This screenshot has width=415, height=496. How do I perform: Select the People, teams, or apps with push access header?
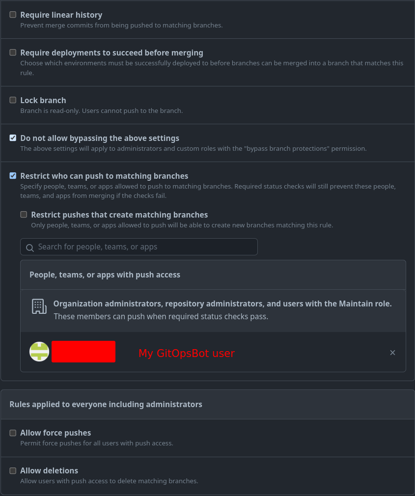[105, 275]
